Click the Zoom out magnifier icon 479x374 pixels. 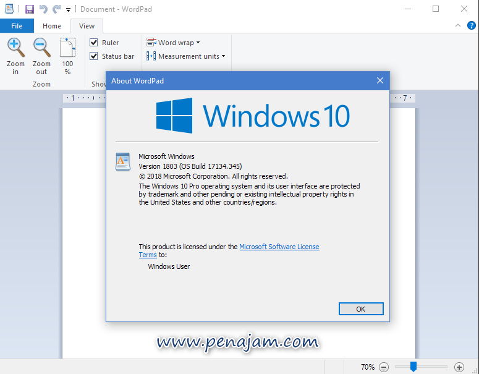click(41, 48)
